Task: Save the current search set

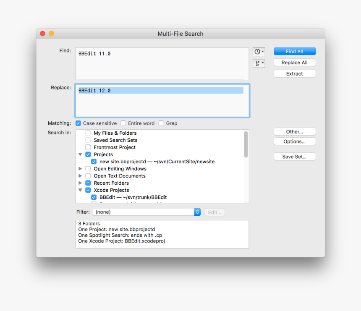Action: pos(294,156)
